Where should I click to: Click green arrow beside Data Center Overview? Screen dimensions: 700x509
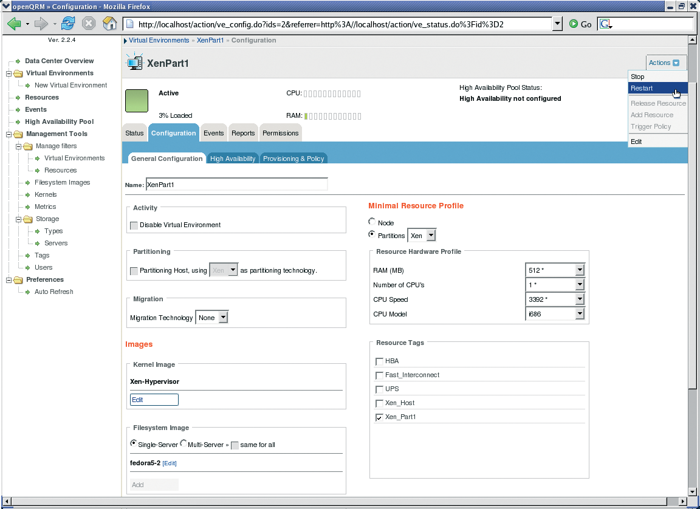click(18, 61)
